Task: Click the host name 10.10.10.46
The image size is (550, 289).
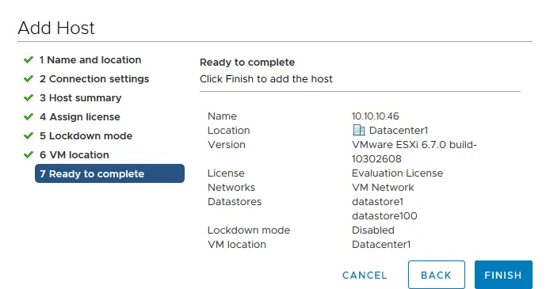Action: coord(376,116)
